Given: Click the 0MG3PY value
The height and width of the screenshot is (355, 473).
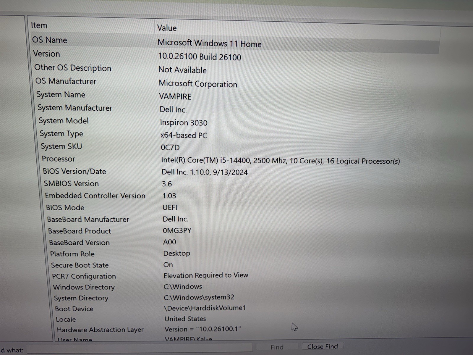Looking at the screenshot, I should point(177,230).
